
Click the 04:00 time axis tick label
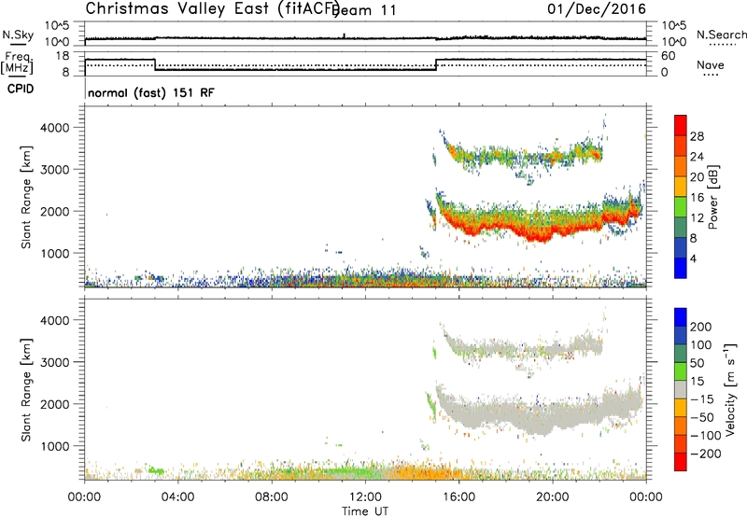point(177,497)
